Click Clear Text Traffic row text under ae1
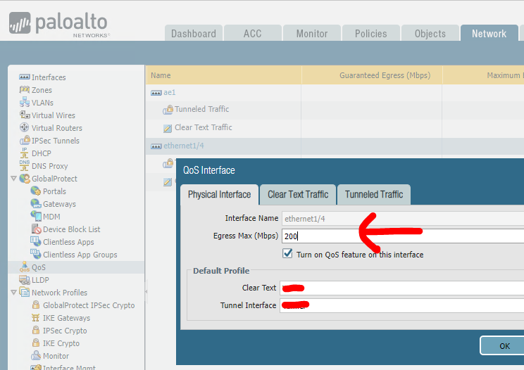The image size is (524, 370). [203, 127]
